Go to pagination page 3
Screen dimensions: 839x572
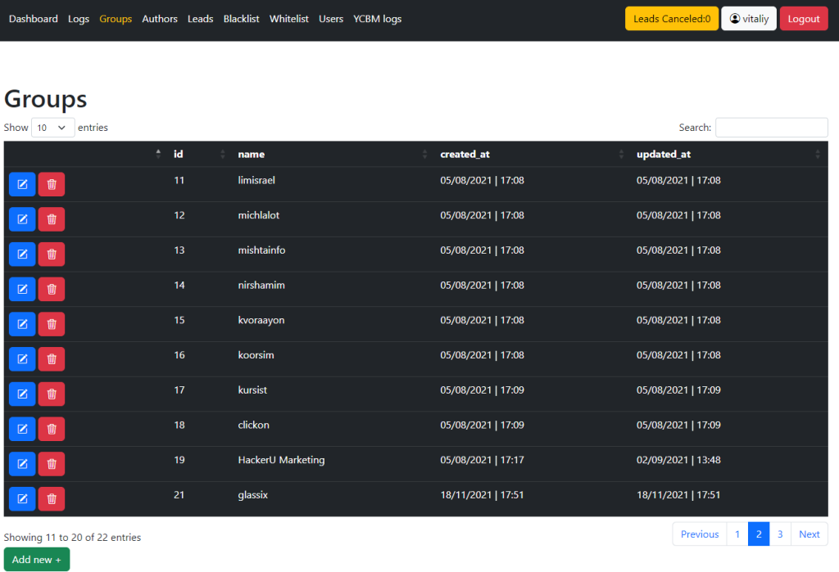coord(780,534)
